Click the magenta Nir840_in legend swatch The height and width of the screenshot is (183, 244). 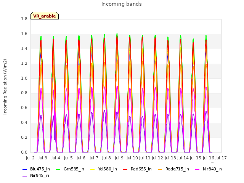point(197,169)
